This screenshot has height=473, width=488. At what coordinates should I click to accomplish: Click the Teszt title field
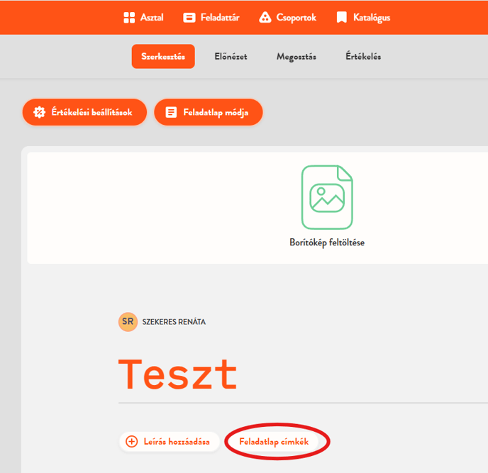tap(178, 374)
